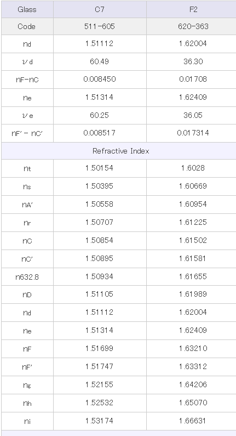Click the C7 nh value 1.52532
The image size is (236, 436).
100,403
